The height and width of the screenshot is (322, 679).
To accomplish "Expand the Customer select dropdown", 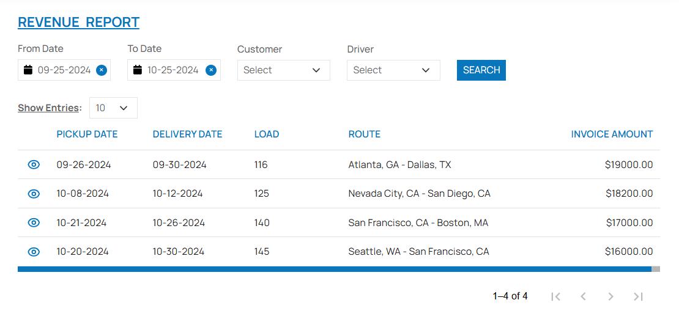I will [283, 70].
